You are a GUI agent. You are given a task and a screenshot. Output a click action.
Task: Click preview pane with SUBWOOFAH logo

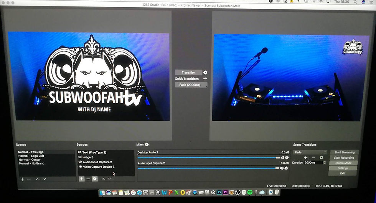89,76
